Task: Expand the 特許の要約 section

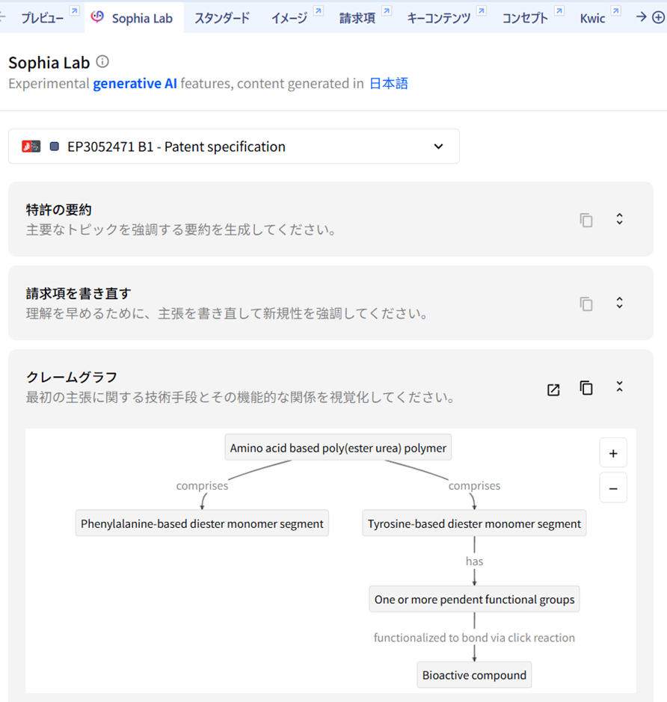Action: click(619, 219)
